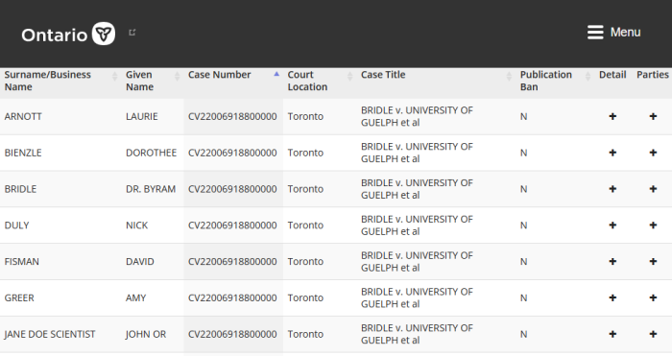Viewport: 672px width, 356px height.
Task: Select surname BRIDLE cell
Action: 20,189
